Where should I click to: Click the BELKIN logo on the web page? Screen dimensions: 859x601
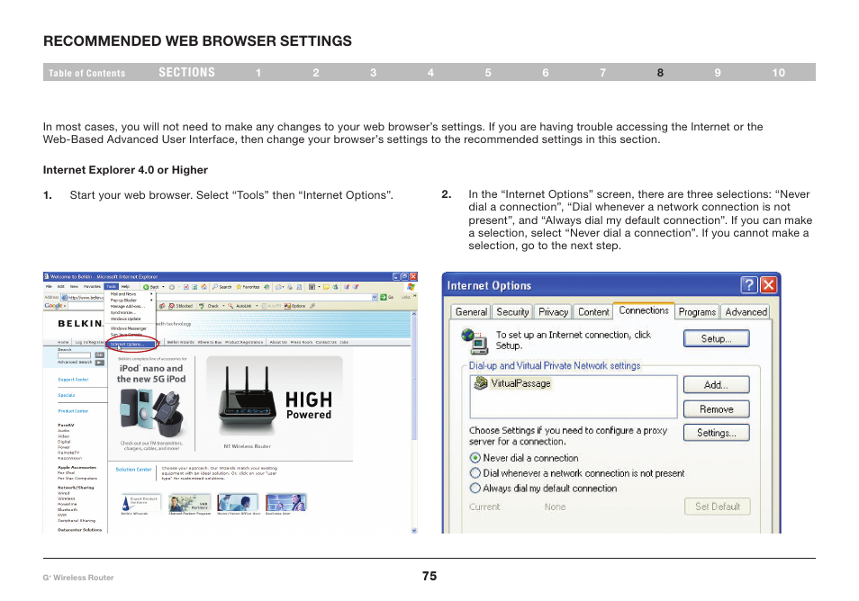(x=80, y=324)
